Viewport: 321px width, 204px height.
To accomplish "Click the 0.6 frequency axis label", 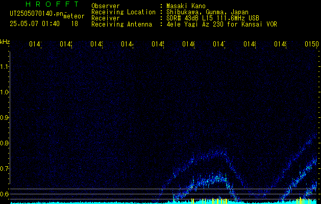I will [4, 194].
